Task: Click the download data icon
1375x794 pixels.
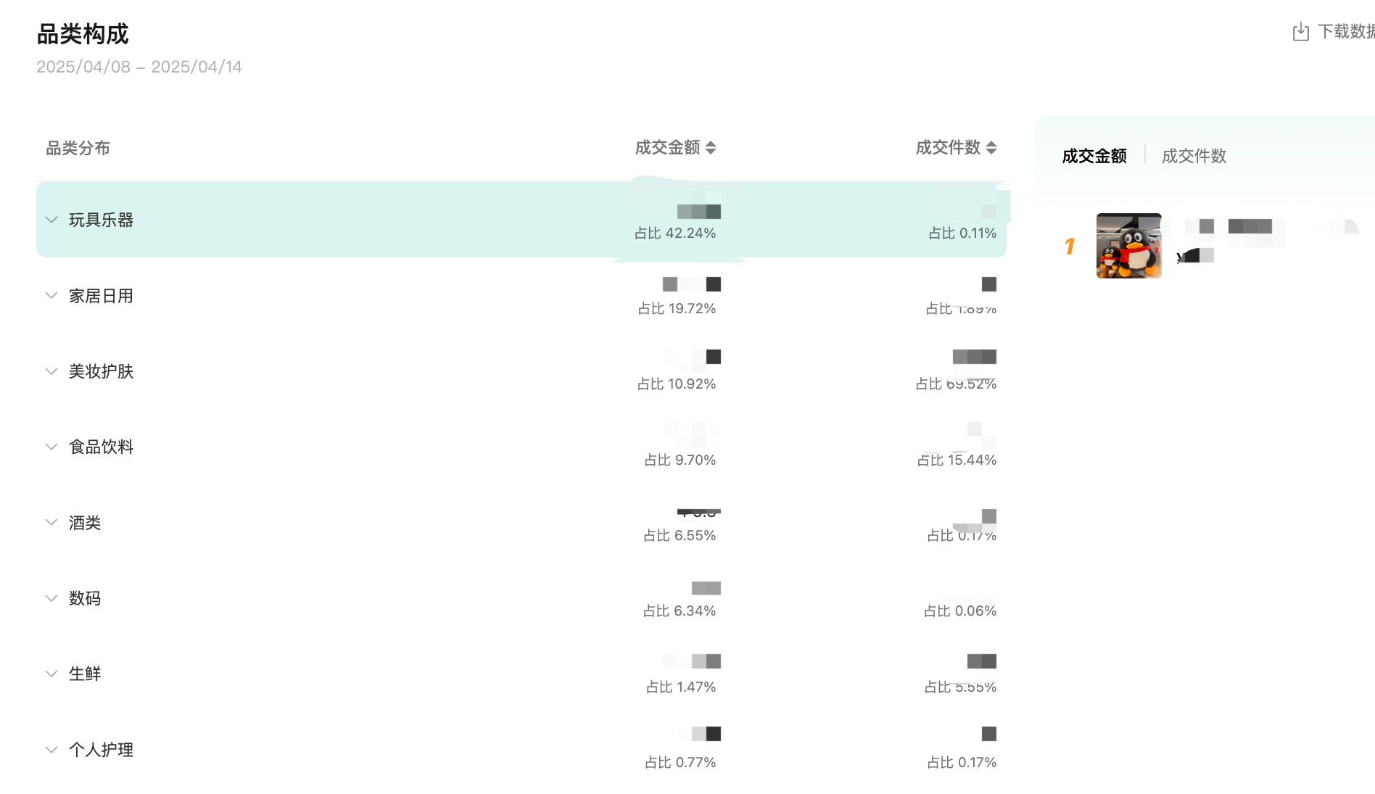Action: (x=1300, y=32)
